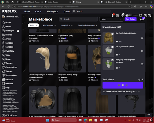
Task: Remove Big Fluffy Beige Ushanka from cart
Action: (142, 38)
